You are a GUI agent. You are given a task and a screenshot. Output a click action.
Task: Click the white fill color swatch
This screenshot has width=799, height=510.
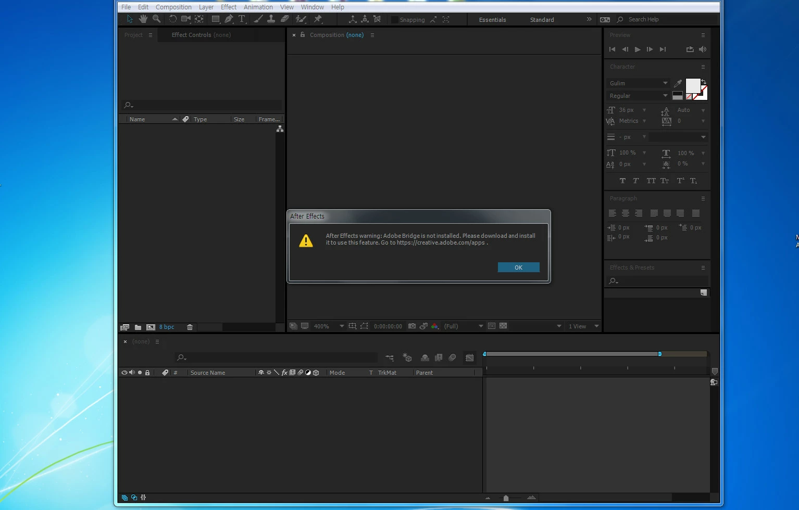pyautogui.click(x=693, y=85)
